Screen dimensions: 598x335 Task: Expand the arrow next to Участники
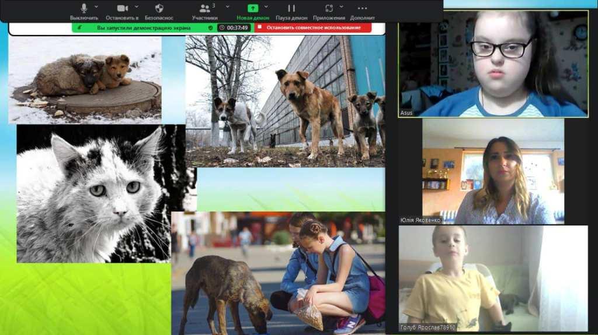pyautogui.click(x=227, y=8)
